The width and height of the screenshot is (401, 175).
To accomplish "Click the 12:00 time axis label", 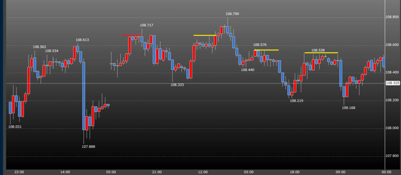I will click(x=203, y=172).
